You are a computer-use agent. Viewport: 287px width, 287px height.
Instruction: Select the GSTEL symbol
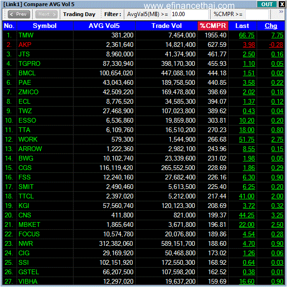[29, 272]
